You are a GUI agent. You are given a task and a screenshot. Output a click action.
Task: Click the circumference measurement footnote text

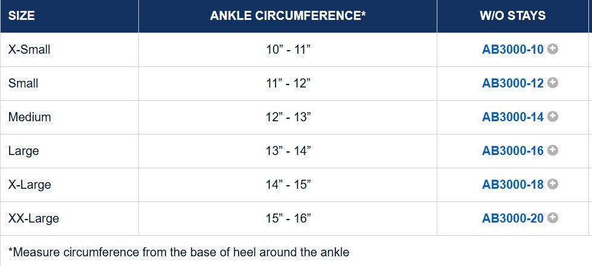(179, 252)
